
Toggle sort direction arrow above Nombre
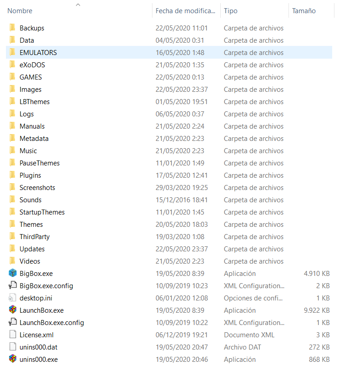click(78, 5)
